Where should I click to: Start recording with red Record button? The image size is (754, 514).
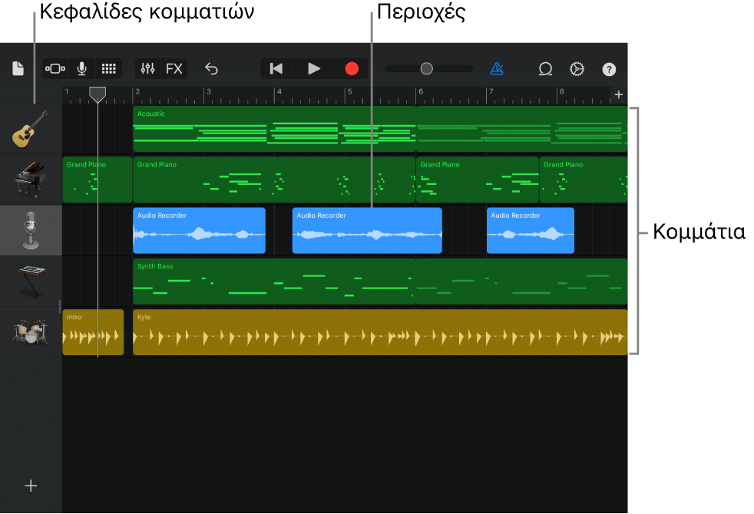(352, 69)
